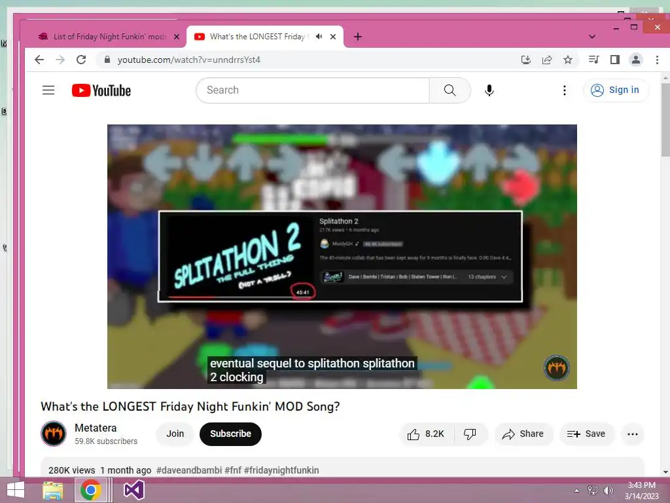Open Windows Start menu

coord(16,490)
